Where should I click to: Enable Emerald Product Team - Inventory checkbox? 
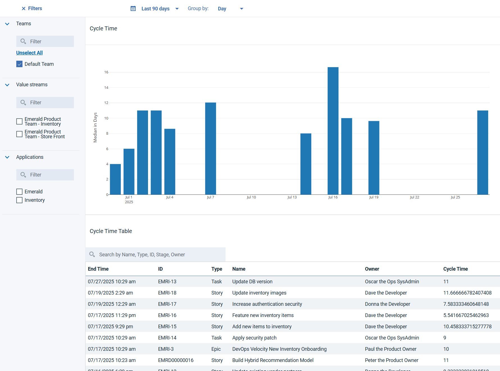pos(19,121)
